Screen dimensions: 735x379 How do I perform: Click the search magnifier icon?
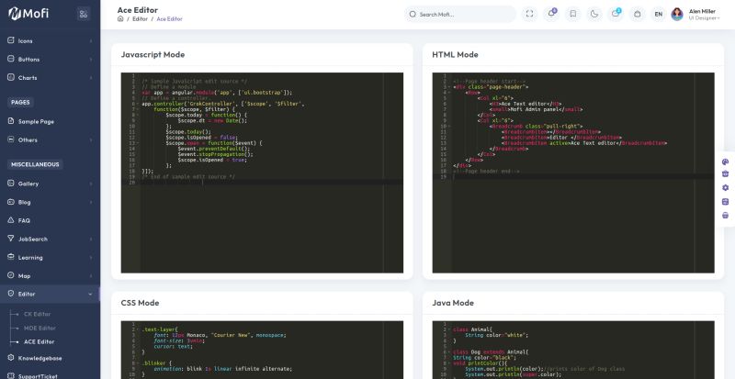[413, 14]
